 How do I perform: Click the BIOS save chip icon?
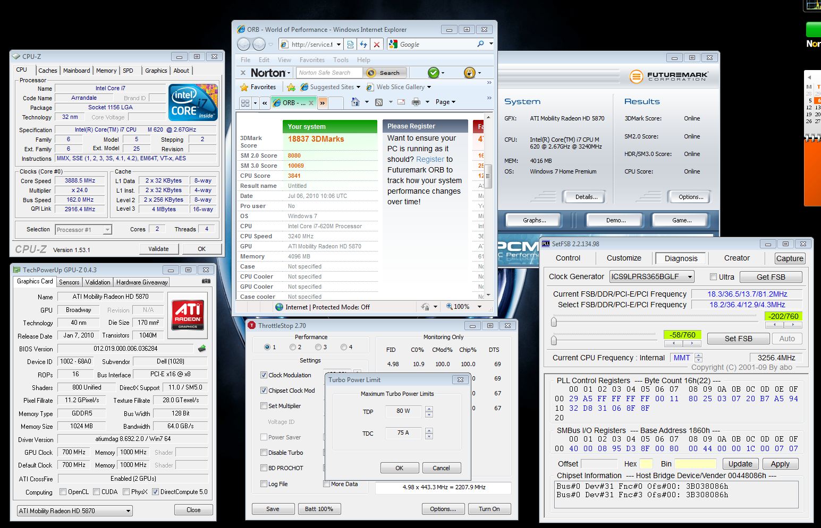point(202,349)
